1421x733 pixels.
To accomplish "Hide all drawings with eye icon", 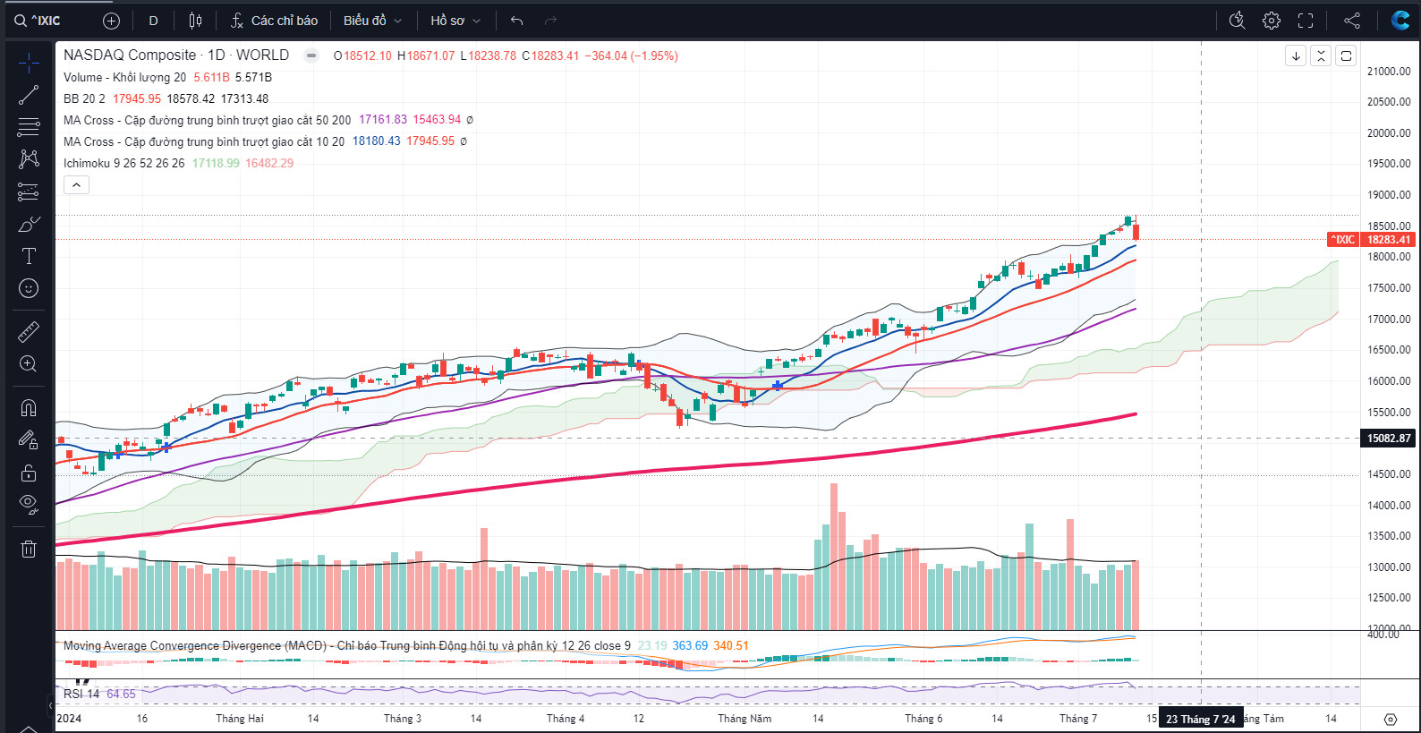I will pyautogui.click(x=29, y=505).
